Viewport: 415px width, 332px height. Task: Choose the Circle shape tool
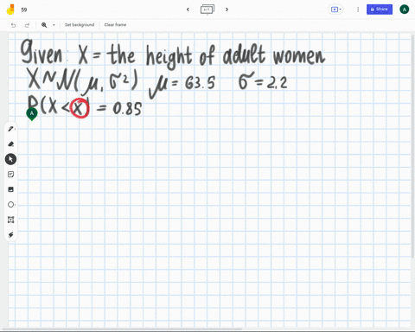click(11, 205)
